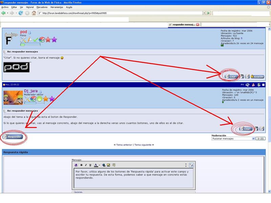The image size is (271, 203).
Task: Open the Fusionar mensajes moderation dropdown
Action: (233, 139)
